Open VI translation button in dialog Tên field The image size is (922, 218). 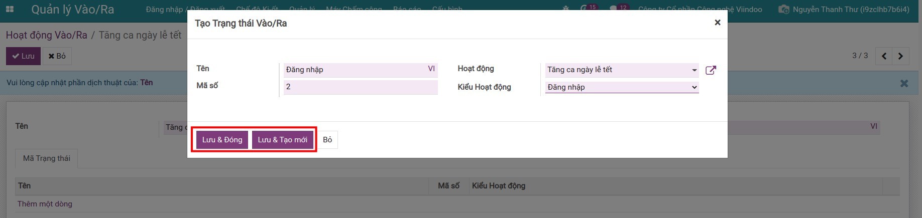pos(431,69)
